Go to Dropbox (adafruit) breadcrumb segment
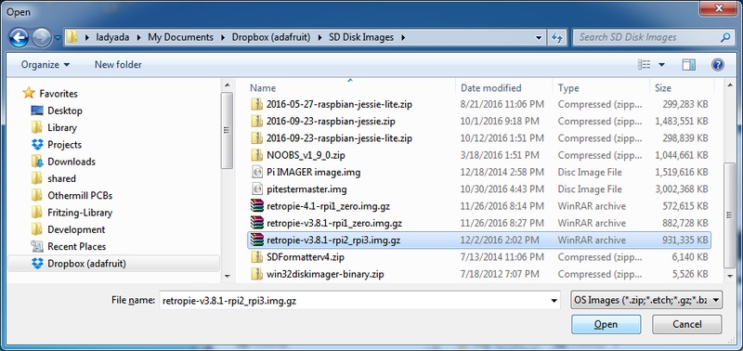 tap(271, 37)
